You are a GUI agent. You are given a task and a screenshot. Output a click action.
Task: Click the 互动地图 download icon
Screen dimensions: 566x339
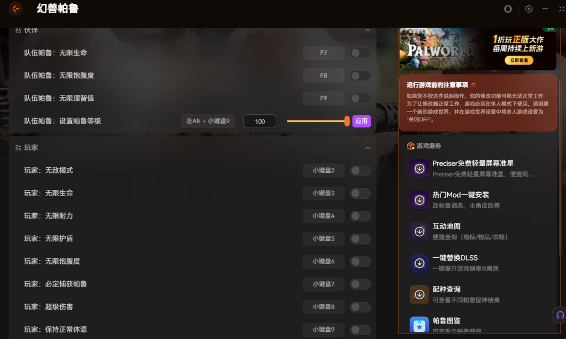[x=420, y=232]
